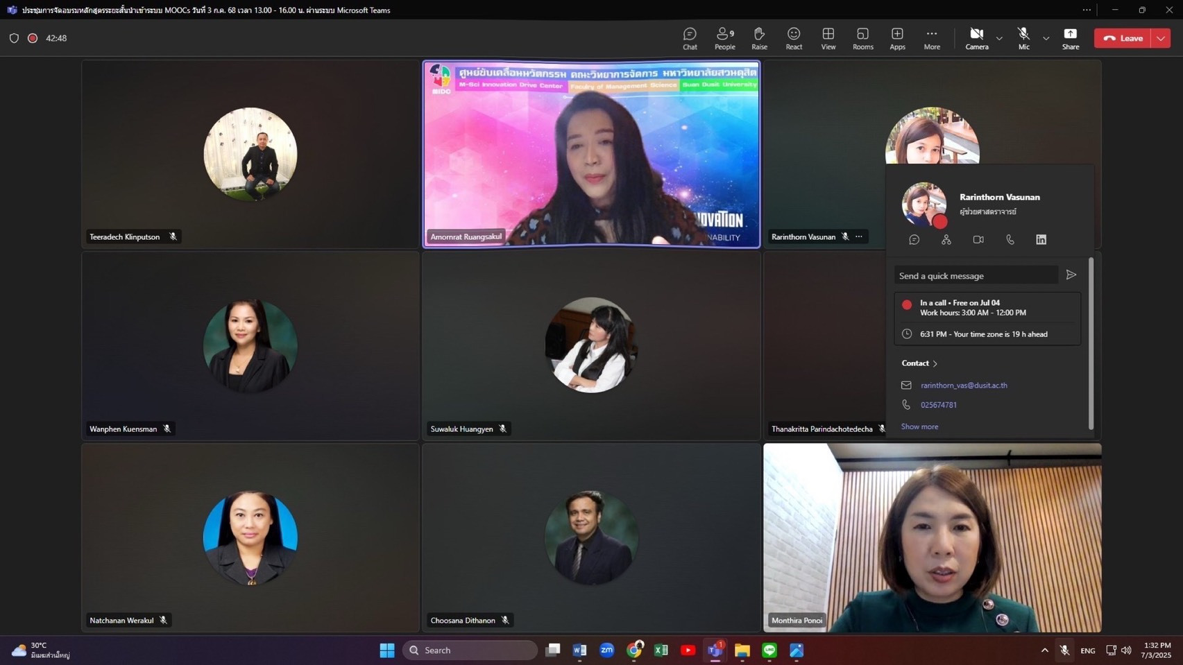Screen dimensions: 1183x665
Task: Turn on the Camera
Action: pos(976,38)
